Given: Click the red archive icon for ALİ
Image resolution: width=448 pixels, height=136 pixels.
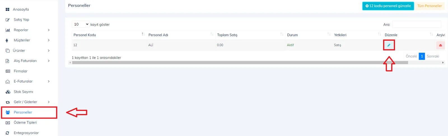Looking at the screenshot, I should point(440,45).
